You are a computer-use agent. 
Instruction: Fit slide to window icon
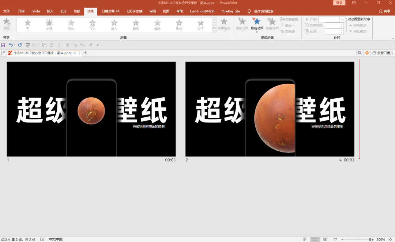391,239
